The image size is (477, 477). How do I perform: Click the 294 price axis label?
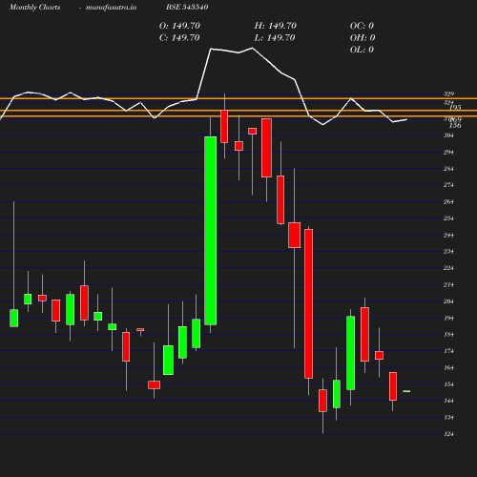click(448, 152)
